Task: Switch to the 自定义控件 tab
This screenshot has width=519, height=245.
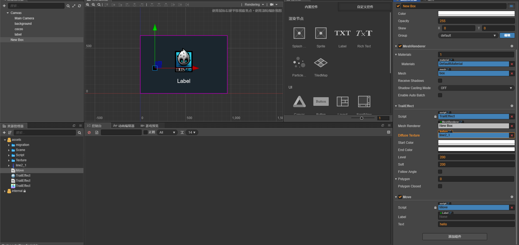Action: click(365, 7)
